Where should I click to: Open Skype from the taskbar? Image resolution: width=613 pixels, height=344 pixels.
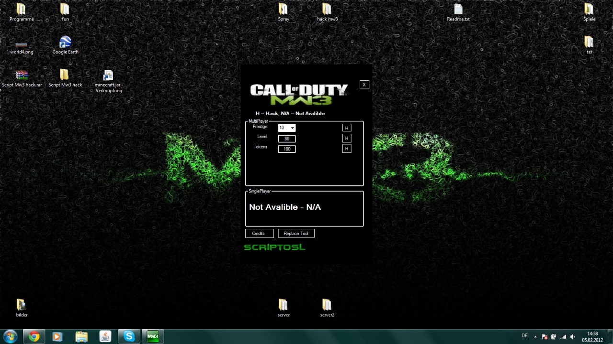coord(129,336)
